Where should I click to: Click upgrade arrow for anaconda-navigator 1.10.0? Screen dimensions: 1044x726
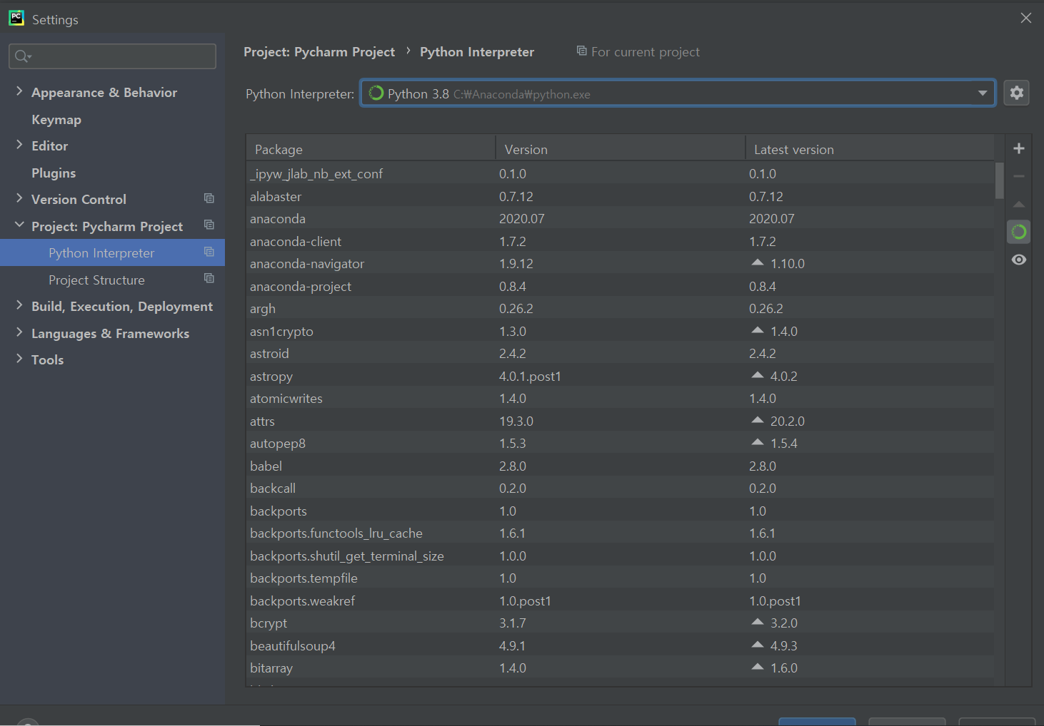pos(758,263)
